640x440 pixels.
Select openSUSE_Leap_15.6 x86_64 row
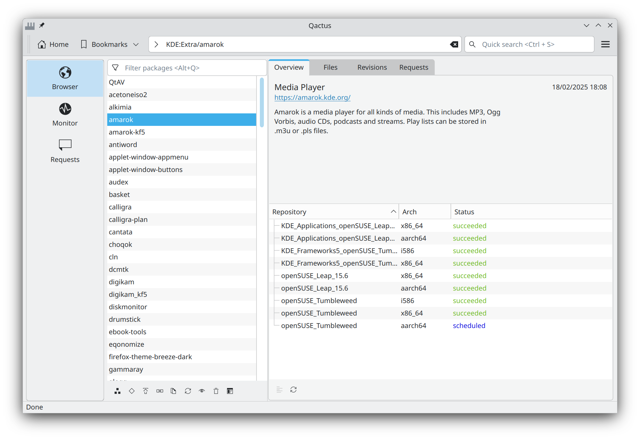point(441,276)
